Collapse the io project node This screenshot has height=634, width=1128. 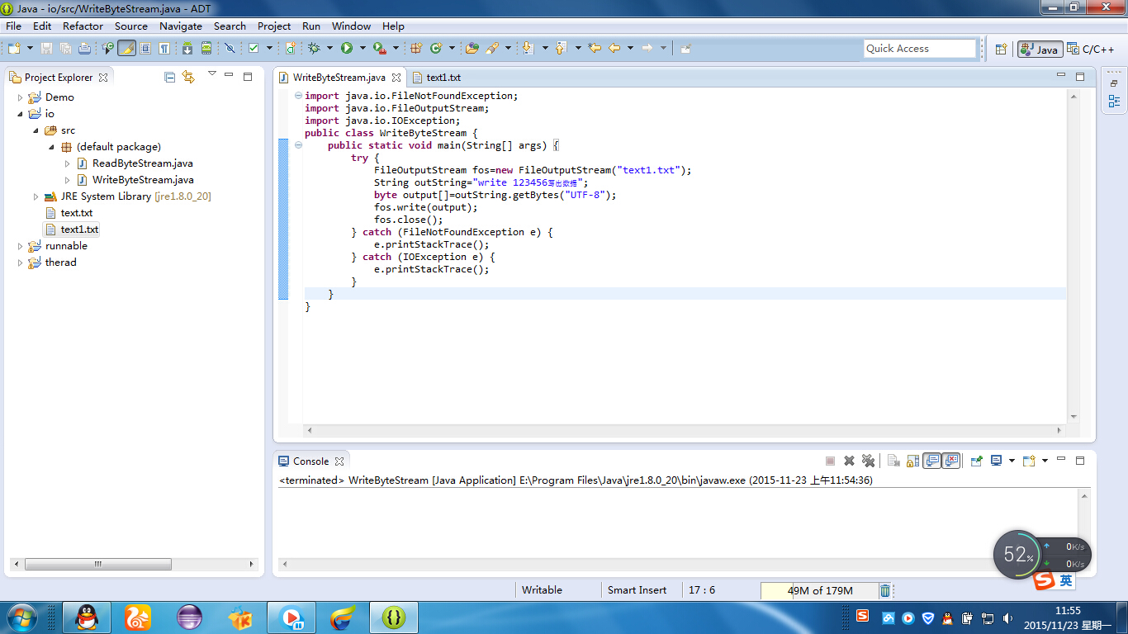click(x=21, y=114)
